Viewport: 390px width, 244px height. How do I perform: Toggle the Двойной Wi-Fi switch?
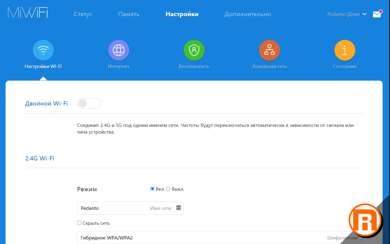(x=89, y=103)
